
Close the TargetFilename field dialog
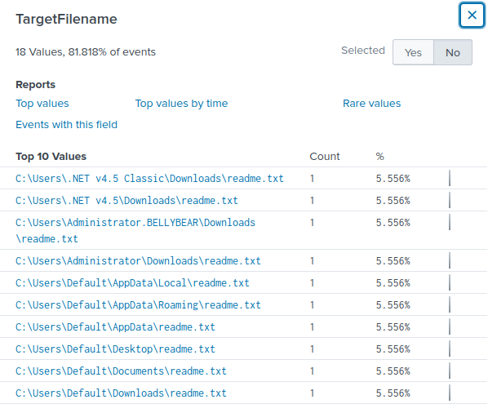tap(472, 15)
